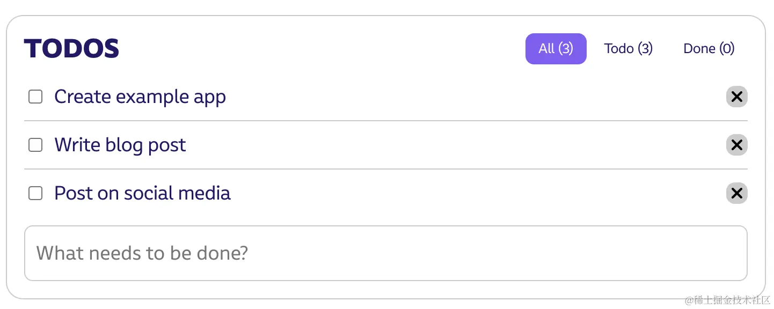View completed items via Done filter
Image resolution: width=774 pixels, height=309 pixels.
709,49
